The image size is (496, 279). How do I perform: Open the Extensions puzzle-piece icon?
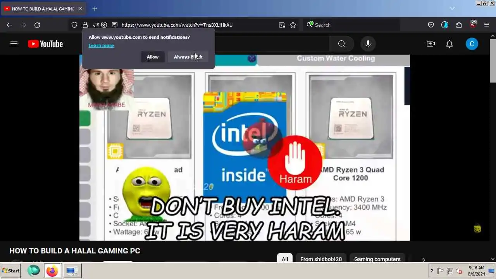pos(459,25)
